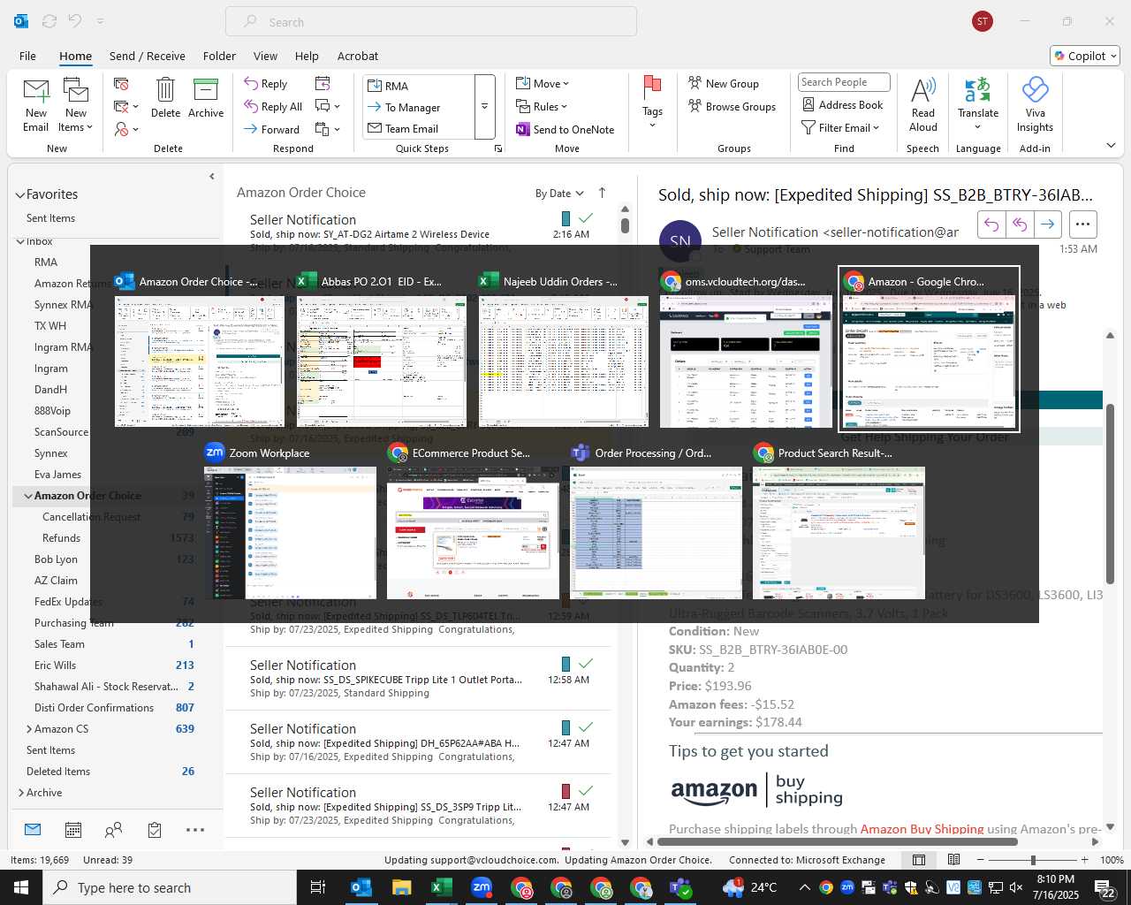Click Reply All in the ribbon
This screenshot has height=905, width=1131.
pyautogui.click(x=274, y=106)
